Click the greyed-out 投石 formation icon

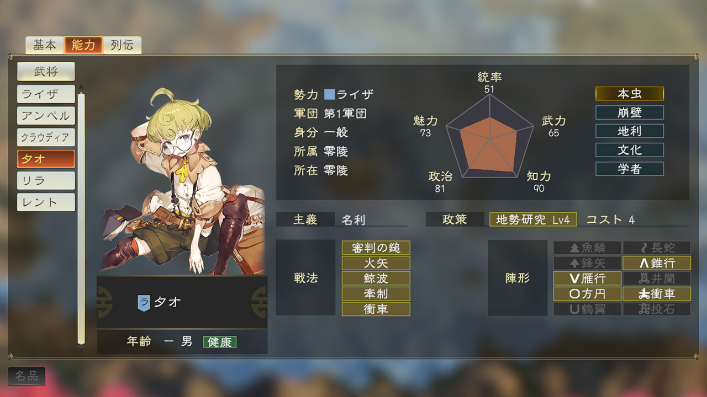(x=657, y=309)
